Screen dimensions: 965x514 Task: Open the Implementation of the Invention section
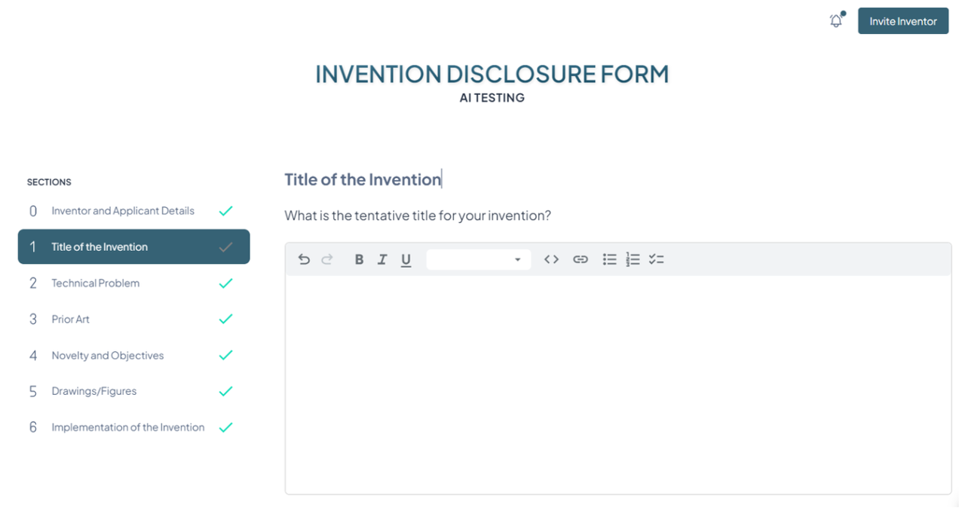127,427
